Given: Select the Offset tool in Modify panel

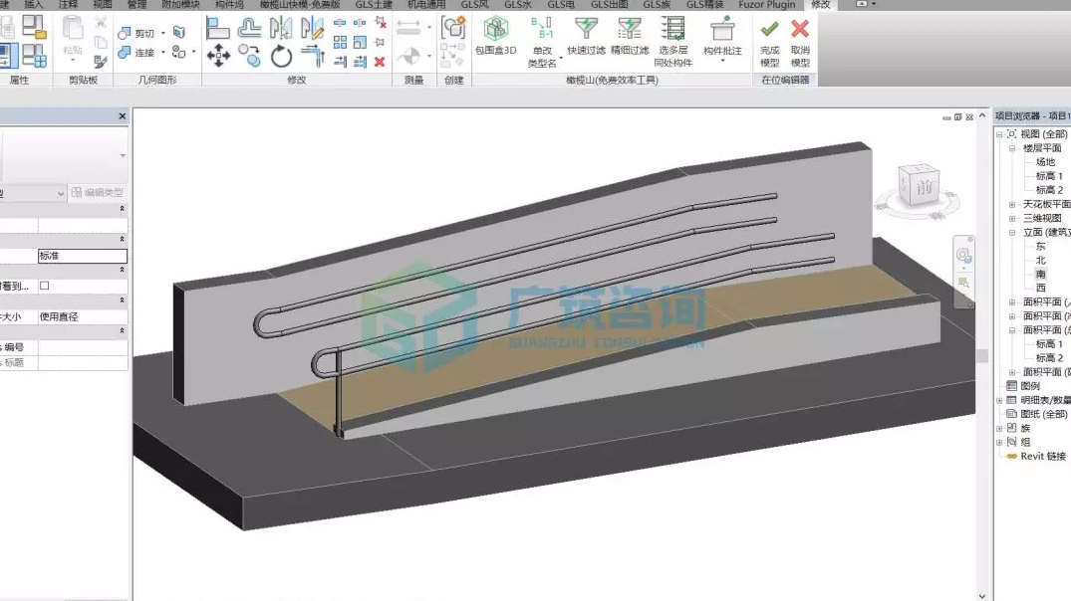Looking at the screenshot, I should [249, 29].
